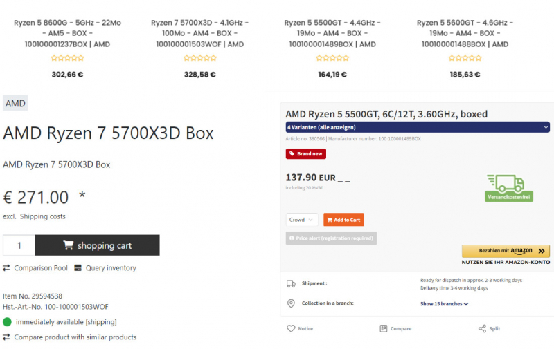Open the Crowd quantity dropdown

(301, 220)
